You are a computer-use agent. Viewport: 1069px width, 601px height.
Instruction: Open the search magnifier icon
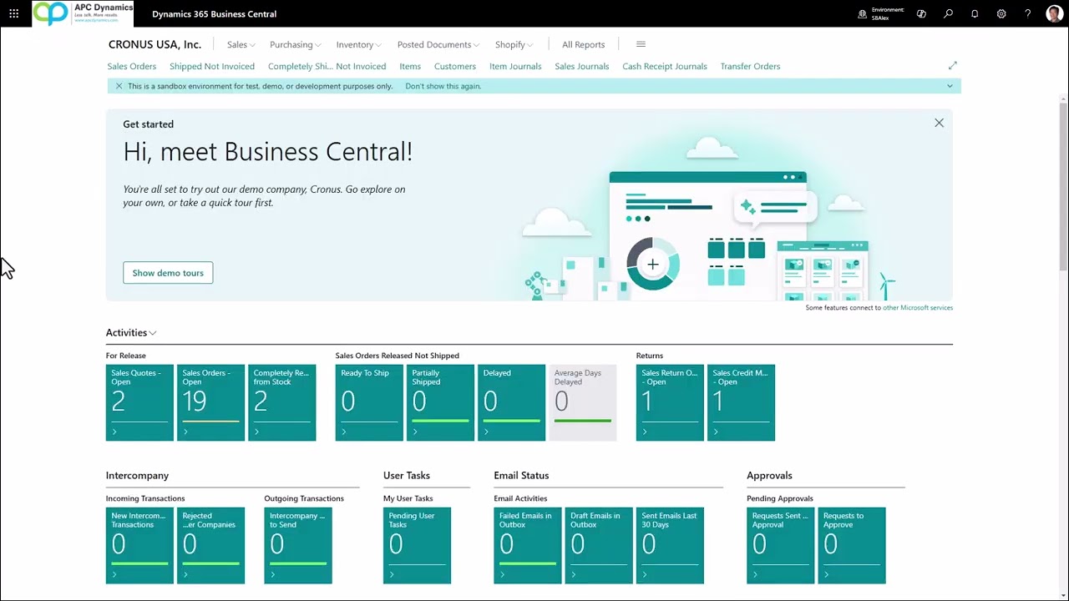948,14
